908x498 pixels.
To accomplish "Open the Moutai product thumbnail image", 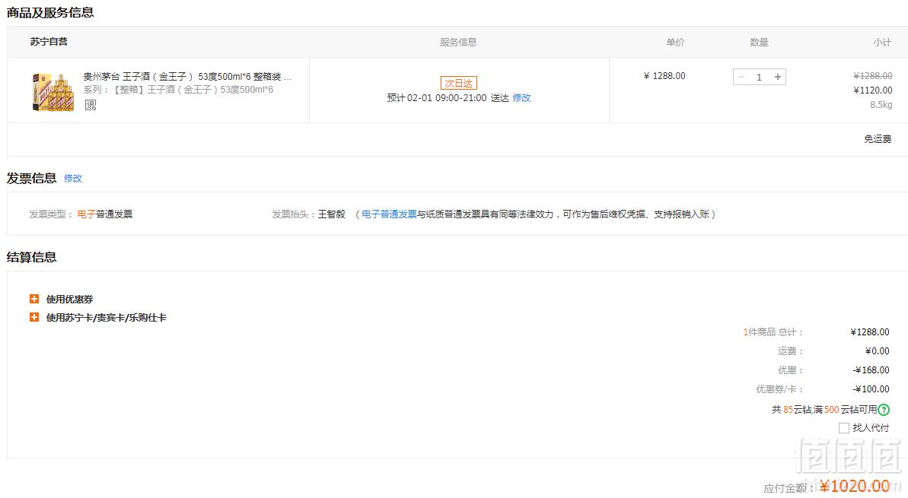I will point(53,92).
